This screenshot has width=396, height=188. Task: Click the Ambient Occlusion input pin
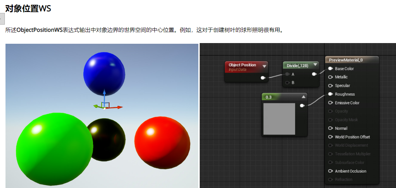pos(330,171)
